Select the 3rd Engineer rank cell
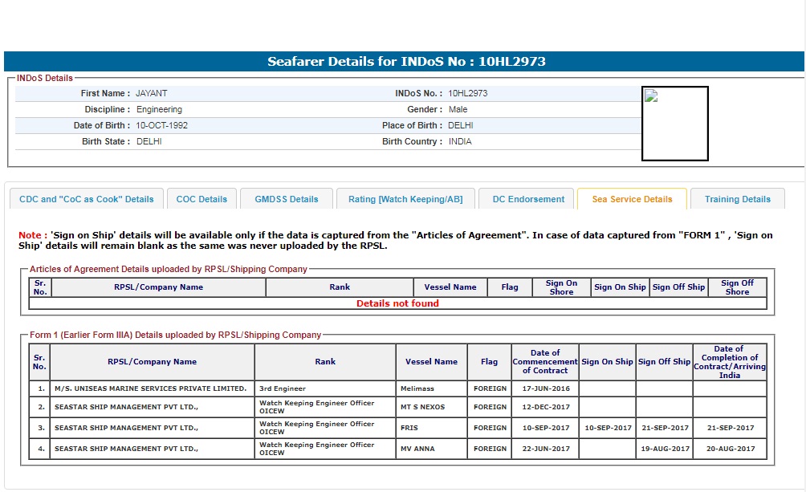 coord(324,388)
